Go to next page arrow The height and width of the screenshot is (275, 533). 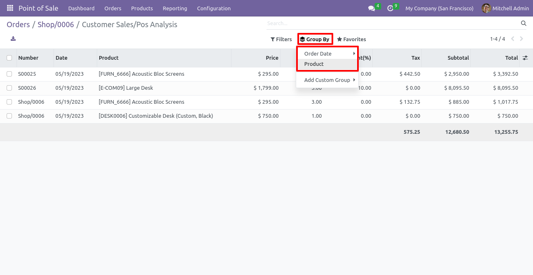(521, 39)
